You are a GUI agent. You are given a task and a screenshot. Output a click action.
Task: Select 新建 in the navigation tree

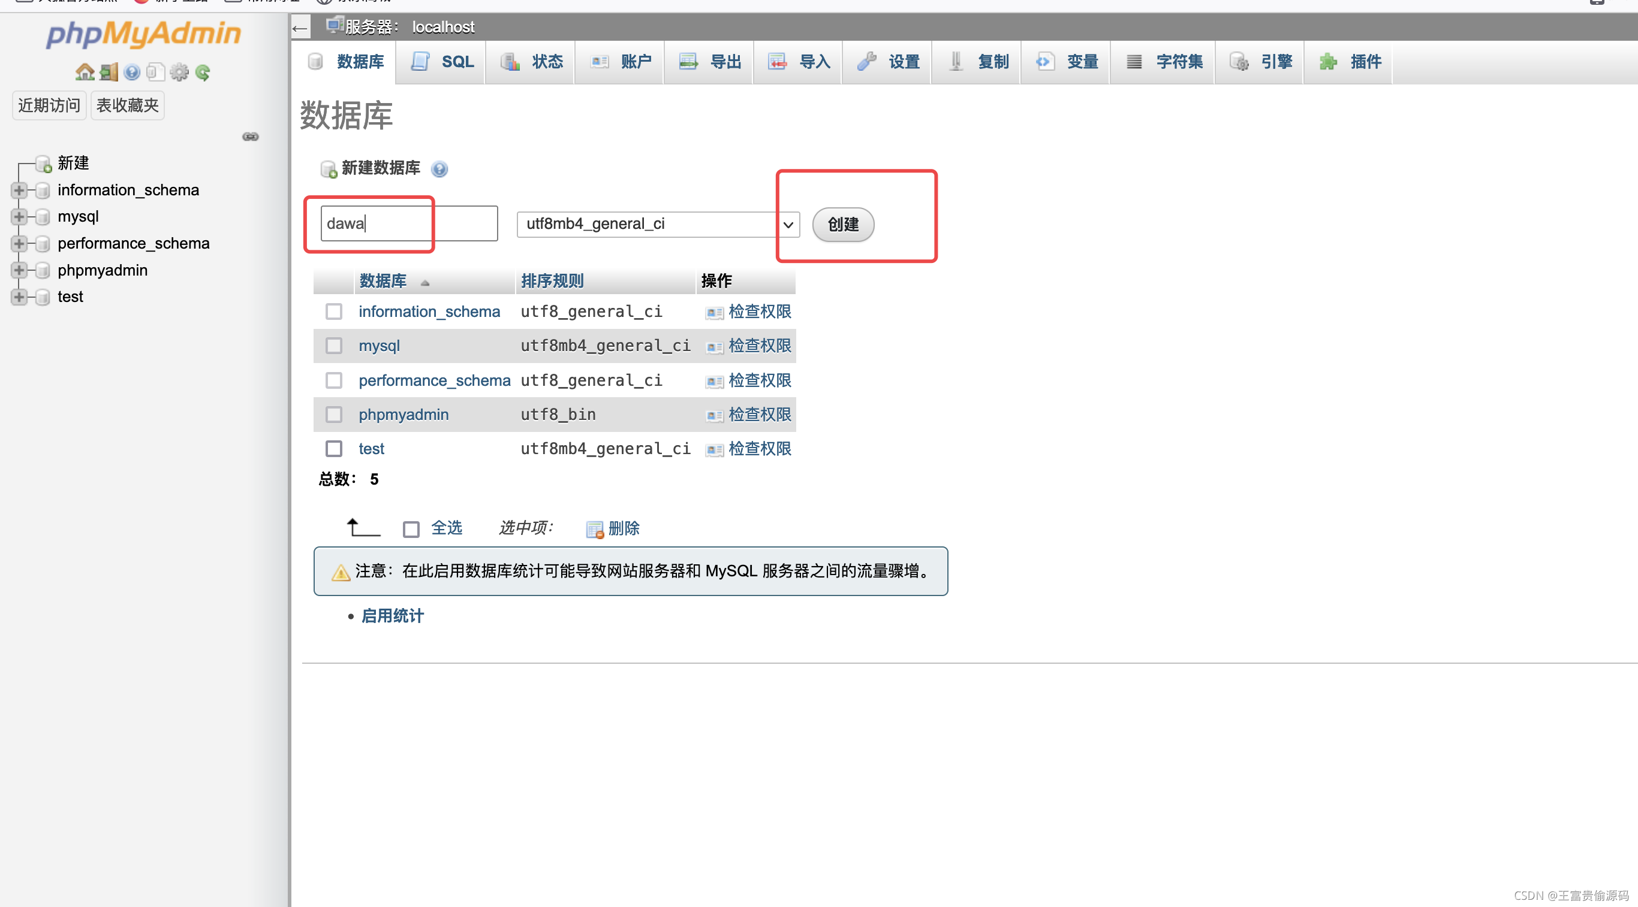(x=73, y=163)
